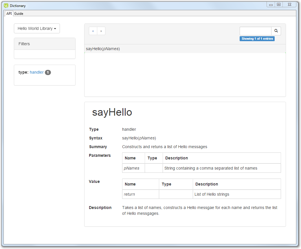Open the Hello World Library dropdown
This screenshot has height=249, width=301.
37,28
